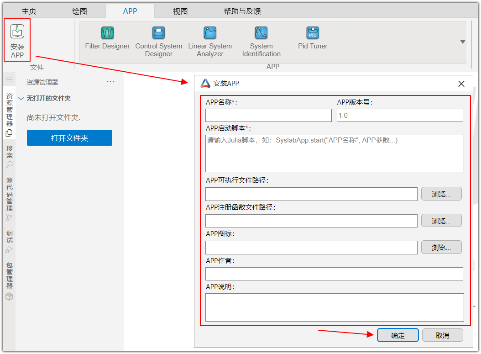The image size is (481, 354).
Task: Open the 帮助与反馈 tab
Action: 242,11
